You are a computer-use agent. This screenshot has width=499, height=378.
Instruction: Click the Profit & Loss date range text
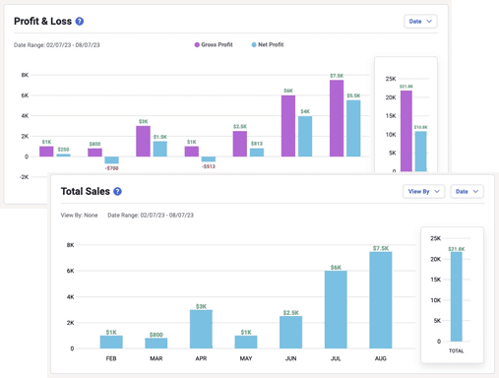pyautogui.click(x=57, y=45)
